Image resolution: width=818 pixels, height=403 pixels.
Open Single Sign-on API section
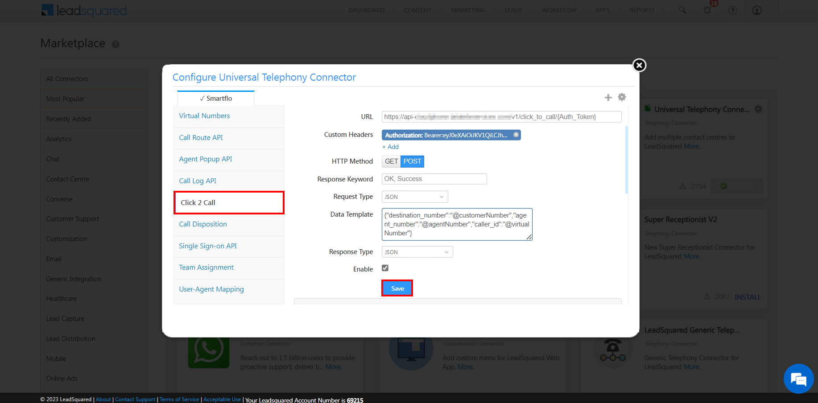(229, 246)
